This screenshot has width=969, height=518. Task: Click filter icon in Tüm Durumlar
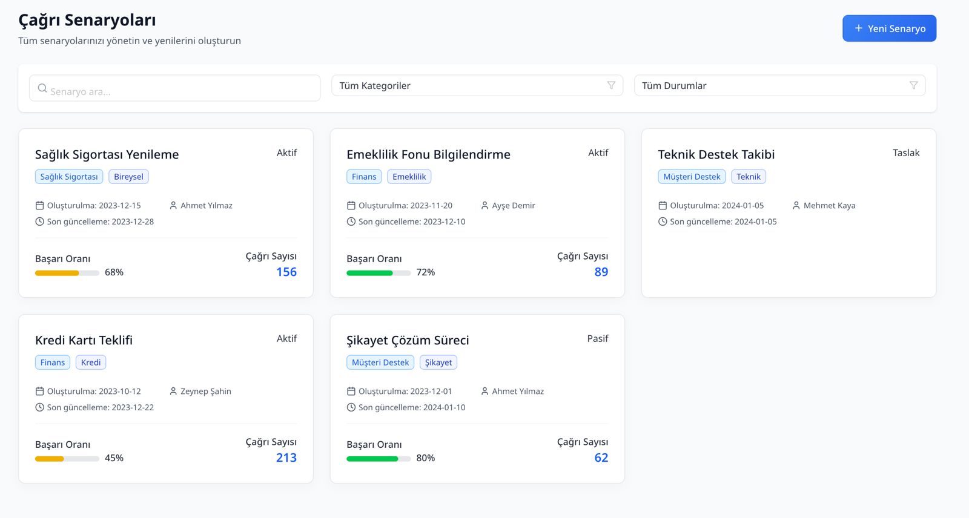(x=913, y=85)
